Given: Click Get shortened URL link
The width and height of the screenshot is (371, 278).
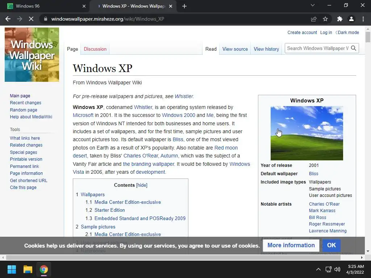Looking at the screenshot, I should (29, 180).
